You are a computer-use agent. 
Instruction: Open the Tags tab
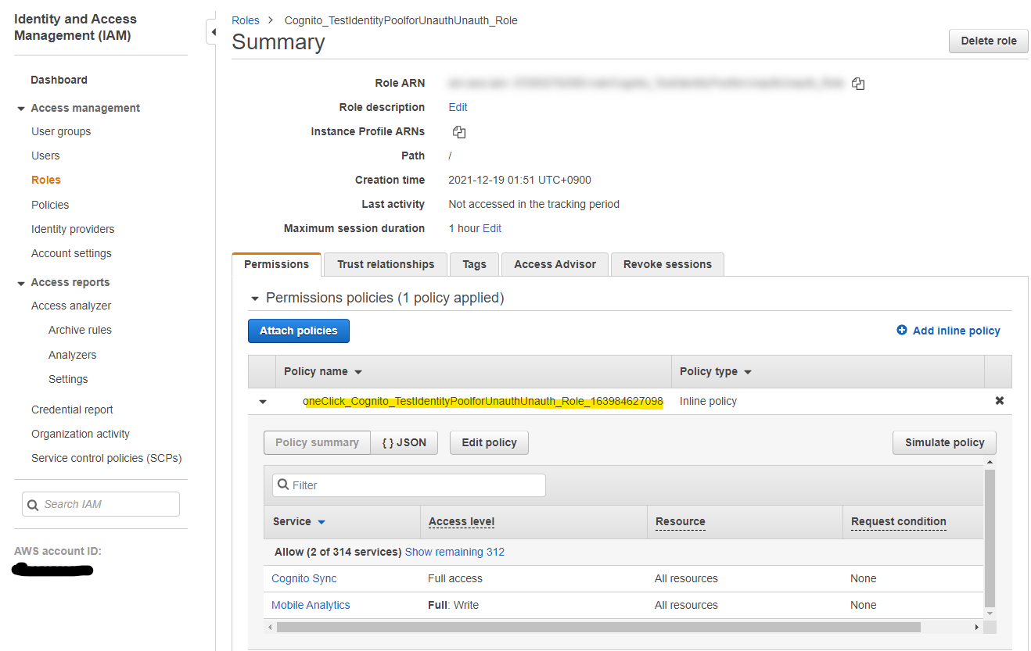pos(474,264)
